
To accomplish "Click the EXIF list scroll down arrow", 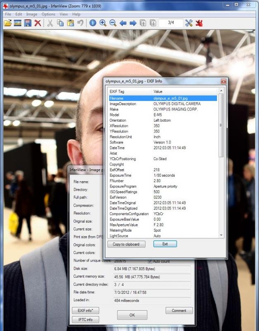I will point(221,235).
